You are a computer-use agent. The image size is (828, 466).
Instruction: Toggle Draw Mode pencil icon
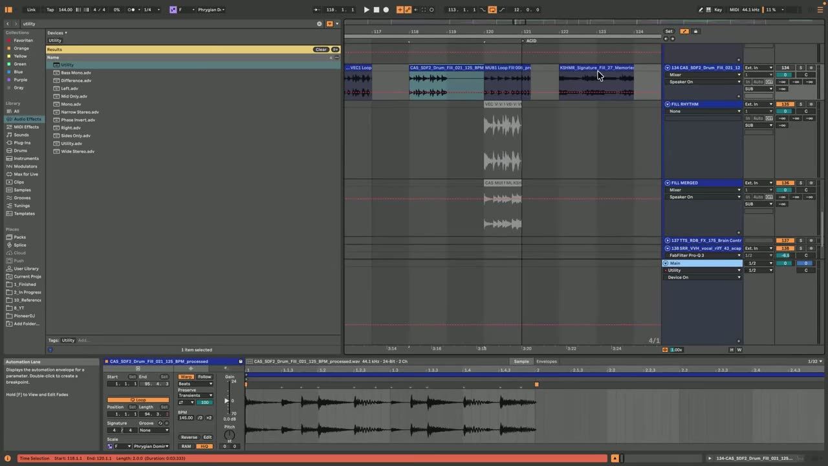701,10
